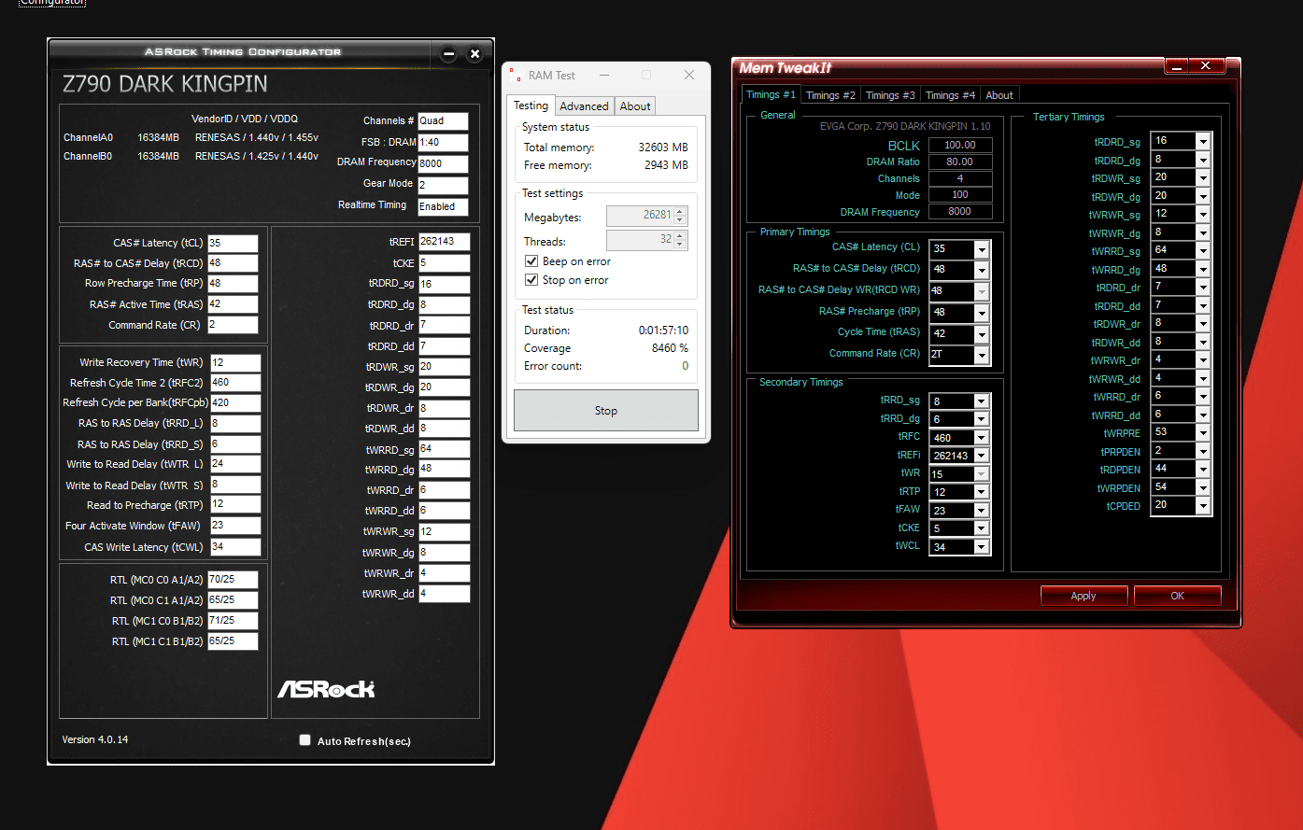Open the About tab in RAM Test
1303x830 pixels.
(635, 106)
